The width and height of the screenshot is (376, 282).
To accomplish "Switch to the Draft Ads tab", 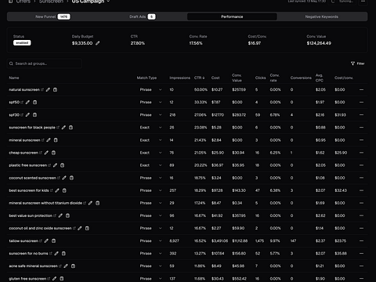I will [143, 16].
